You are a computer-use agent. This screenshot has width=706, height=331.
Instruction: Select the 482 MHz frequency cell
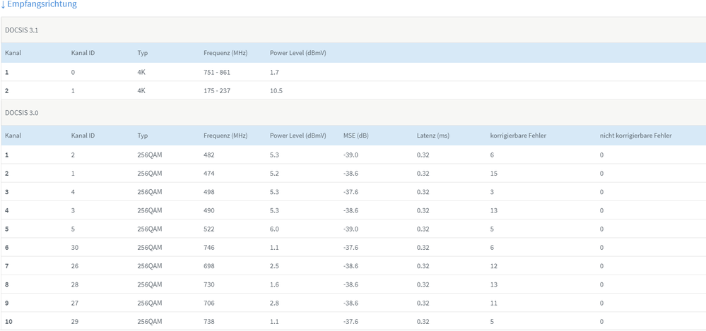click(x=209, y=155)
